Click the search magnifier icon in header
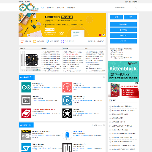152x152 pixels. [136, 8]
